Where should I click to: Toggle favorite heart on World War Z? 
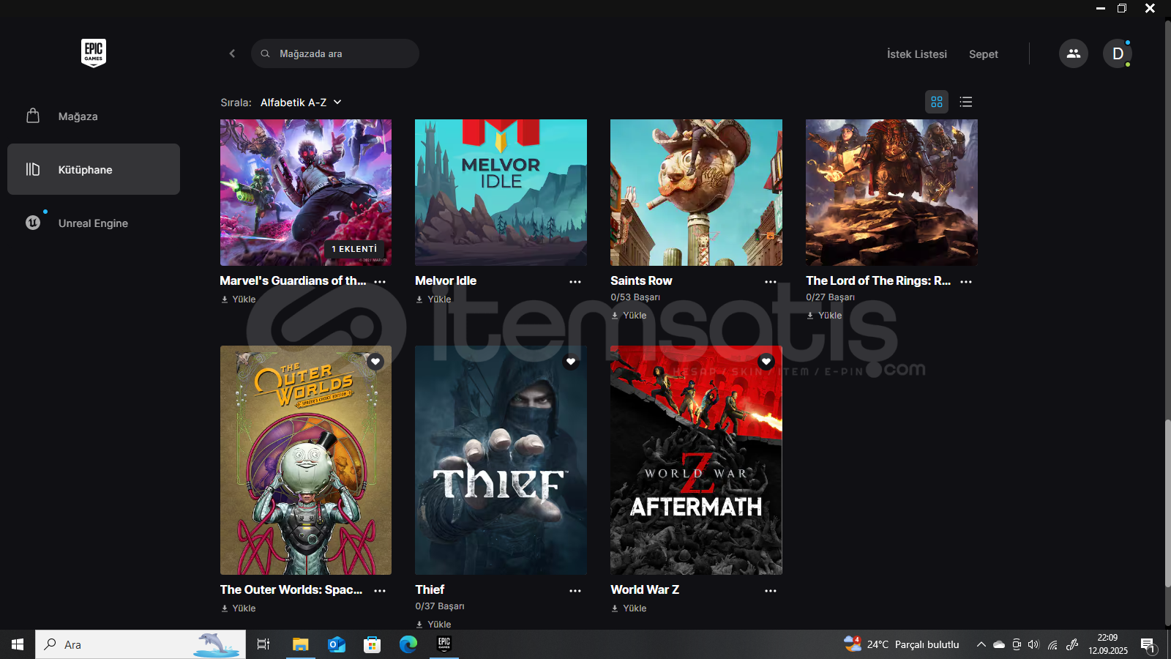[766, 362]
